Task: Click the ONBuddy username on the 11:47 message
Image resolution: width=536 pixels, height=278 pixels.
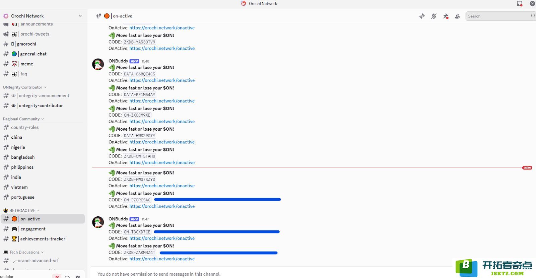Action: coord(118,219)
